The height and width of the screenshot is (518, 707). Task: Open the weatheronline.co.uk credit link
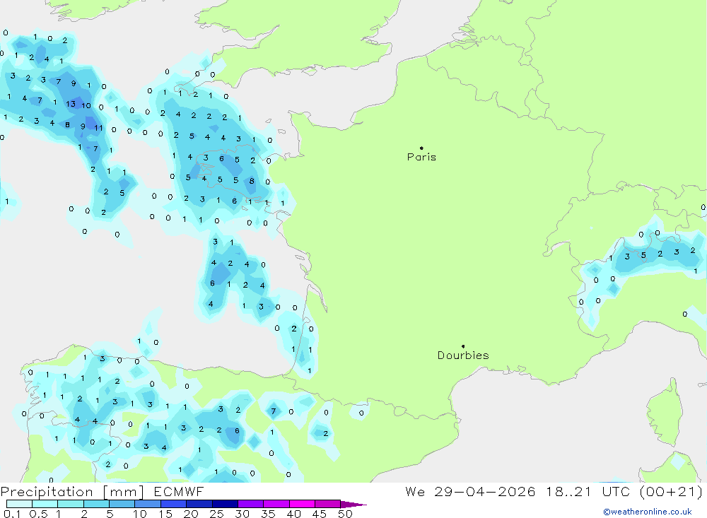pos(648,512)
